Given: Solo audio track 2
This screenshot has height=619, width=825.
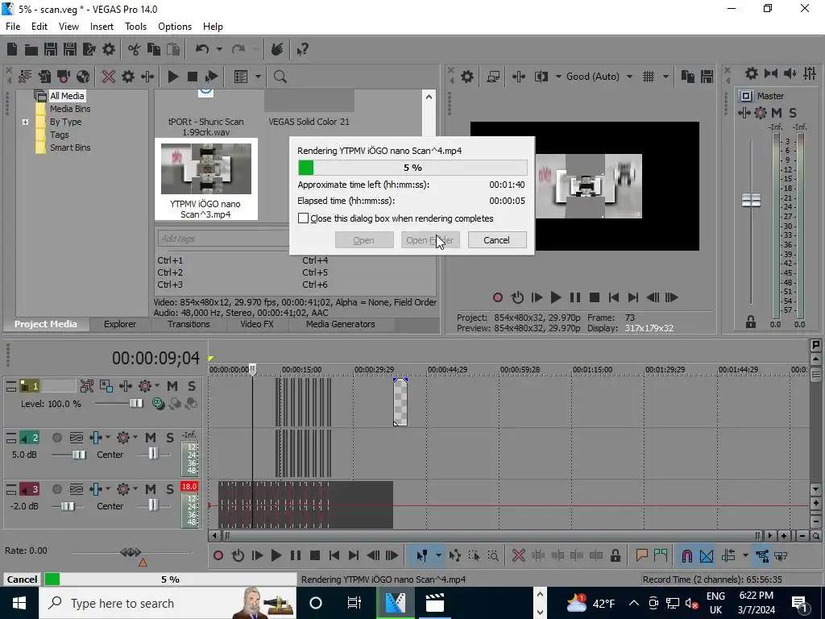Looking at the screenshot, I should pyautogui.click(x=170, y=438).
